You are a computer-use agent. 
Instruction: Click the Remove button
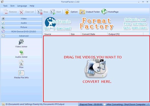point(10,12)
